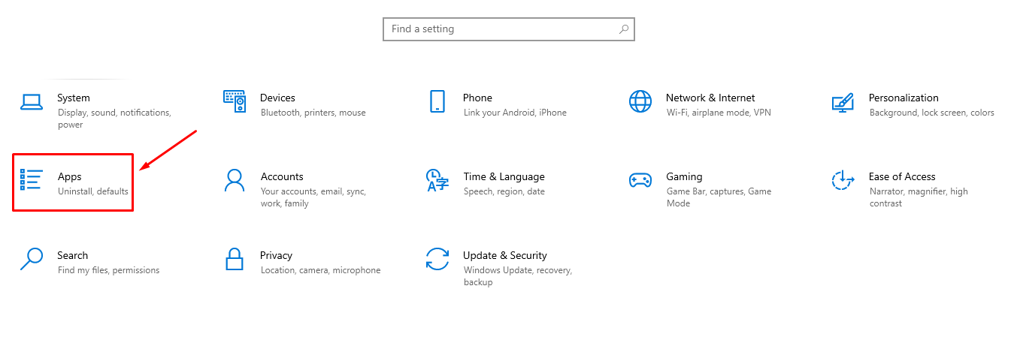
Task: Click the magnifier icon in search box
Action: 623,29
